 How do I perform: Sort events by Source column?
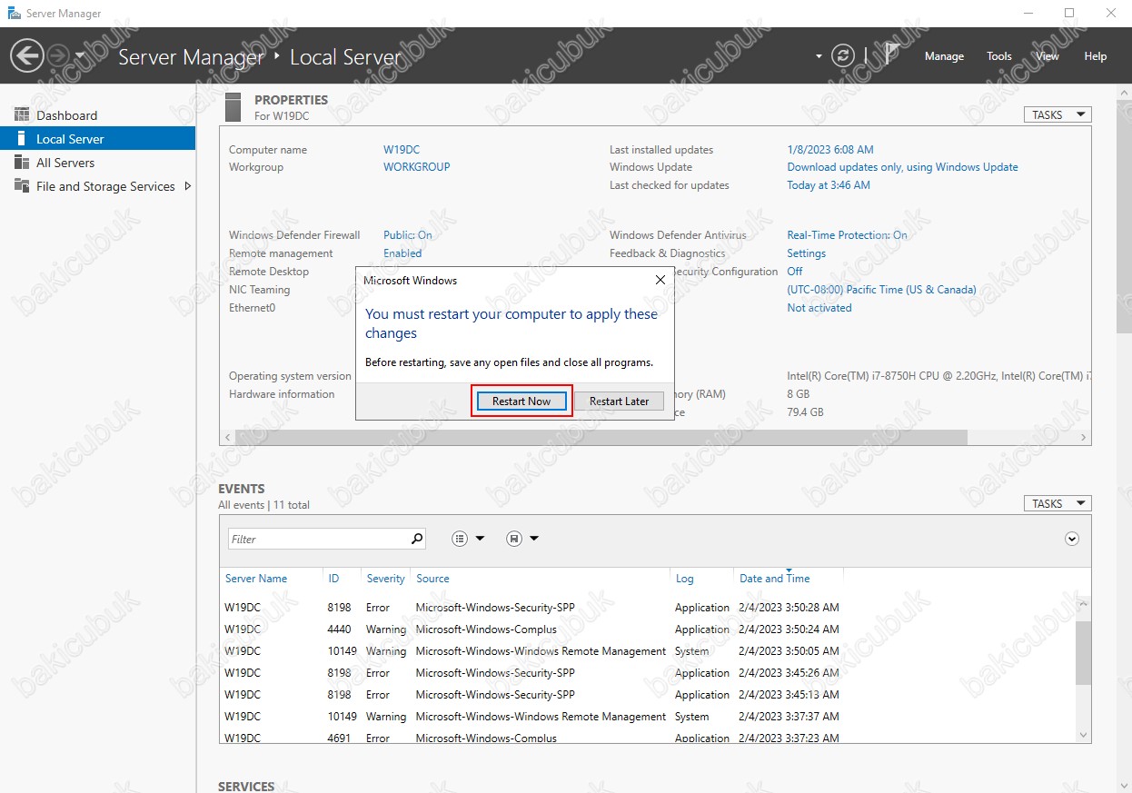coord(432,579)
